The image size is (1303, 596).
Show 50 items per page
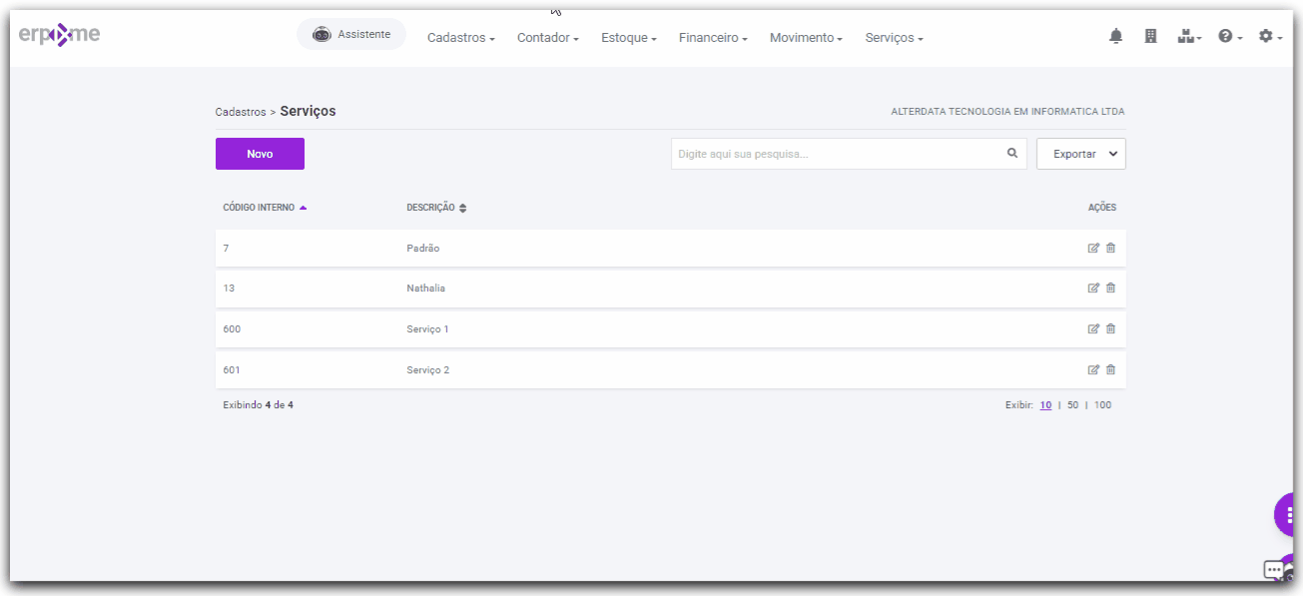tap(1072, 405)
